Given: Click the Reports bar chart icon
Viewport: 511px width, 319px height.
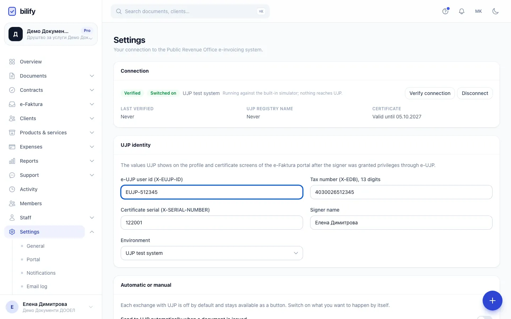Looking at the screenshot, I should (12, 161).
